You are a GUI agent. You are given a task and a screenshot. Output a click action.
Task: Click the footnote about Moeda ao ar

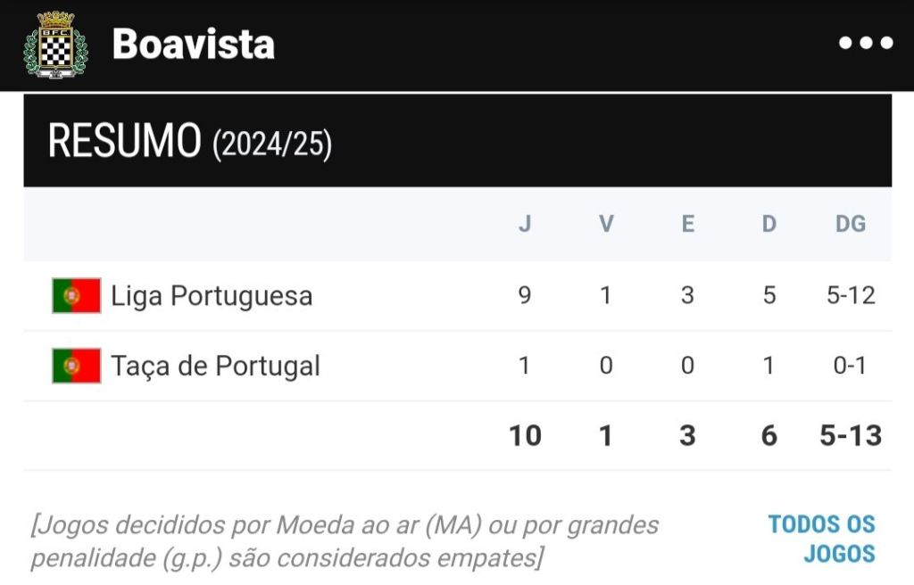[x=345, y=541]
